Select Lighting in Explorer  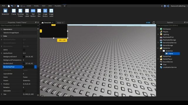(x=166, y=34)
